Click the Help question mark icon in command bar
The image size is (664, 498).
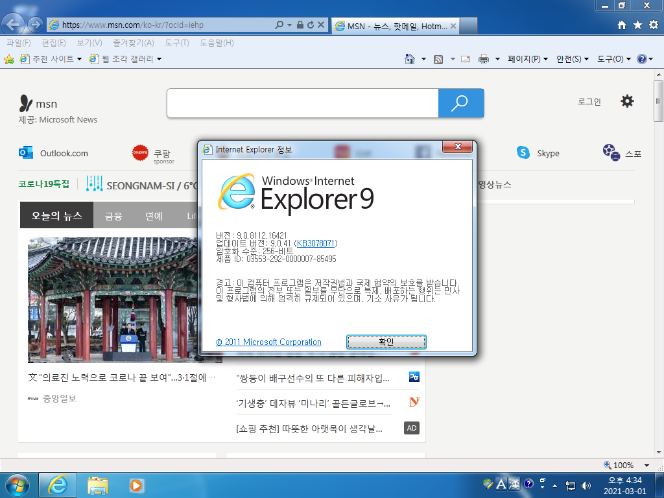pos(641,59)
